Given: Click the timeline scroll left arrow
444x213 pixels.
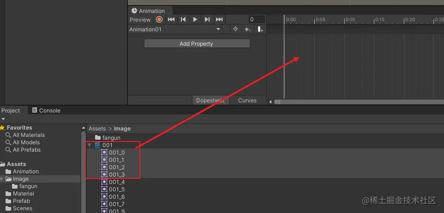Looking at the screenshot, I should 270,102.
